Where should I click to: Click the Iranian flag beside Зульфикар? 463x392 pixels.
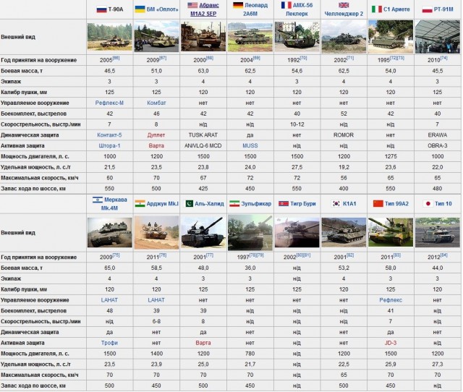click(234, 204)
